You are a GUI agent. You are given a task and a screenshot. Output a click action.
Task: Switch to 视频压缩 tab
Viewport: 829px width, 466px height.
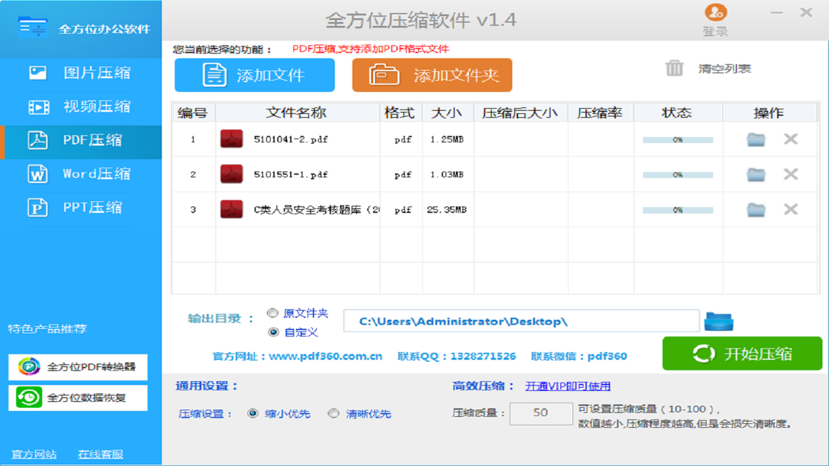click(81, 107)
